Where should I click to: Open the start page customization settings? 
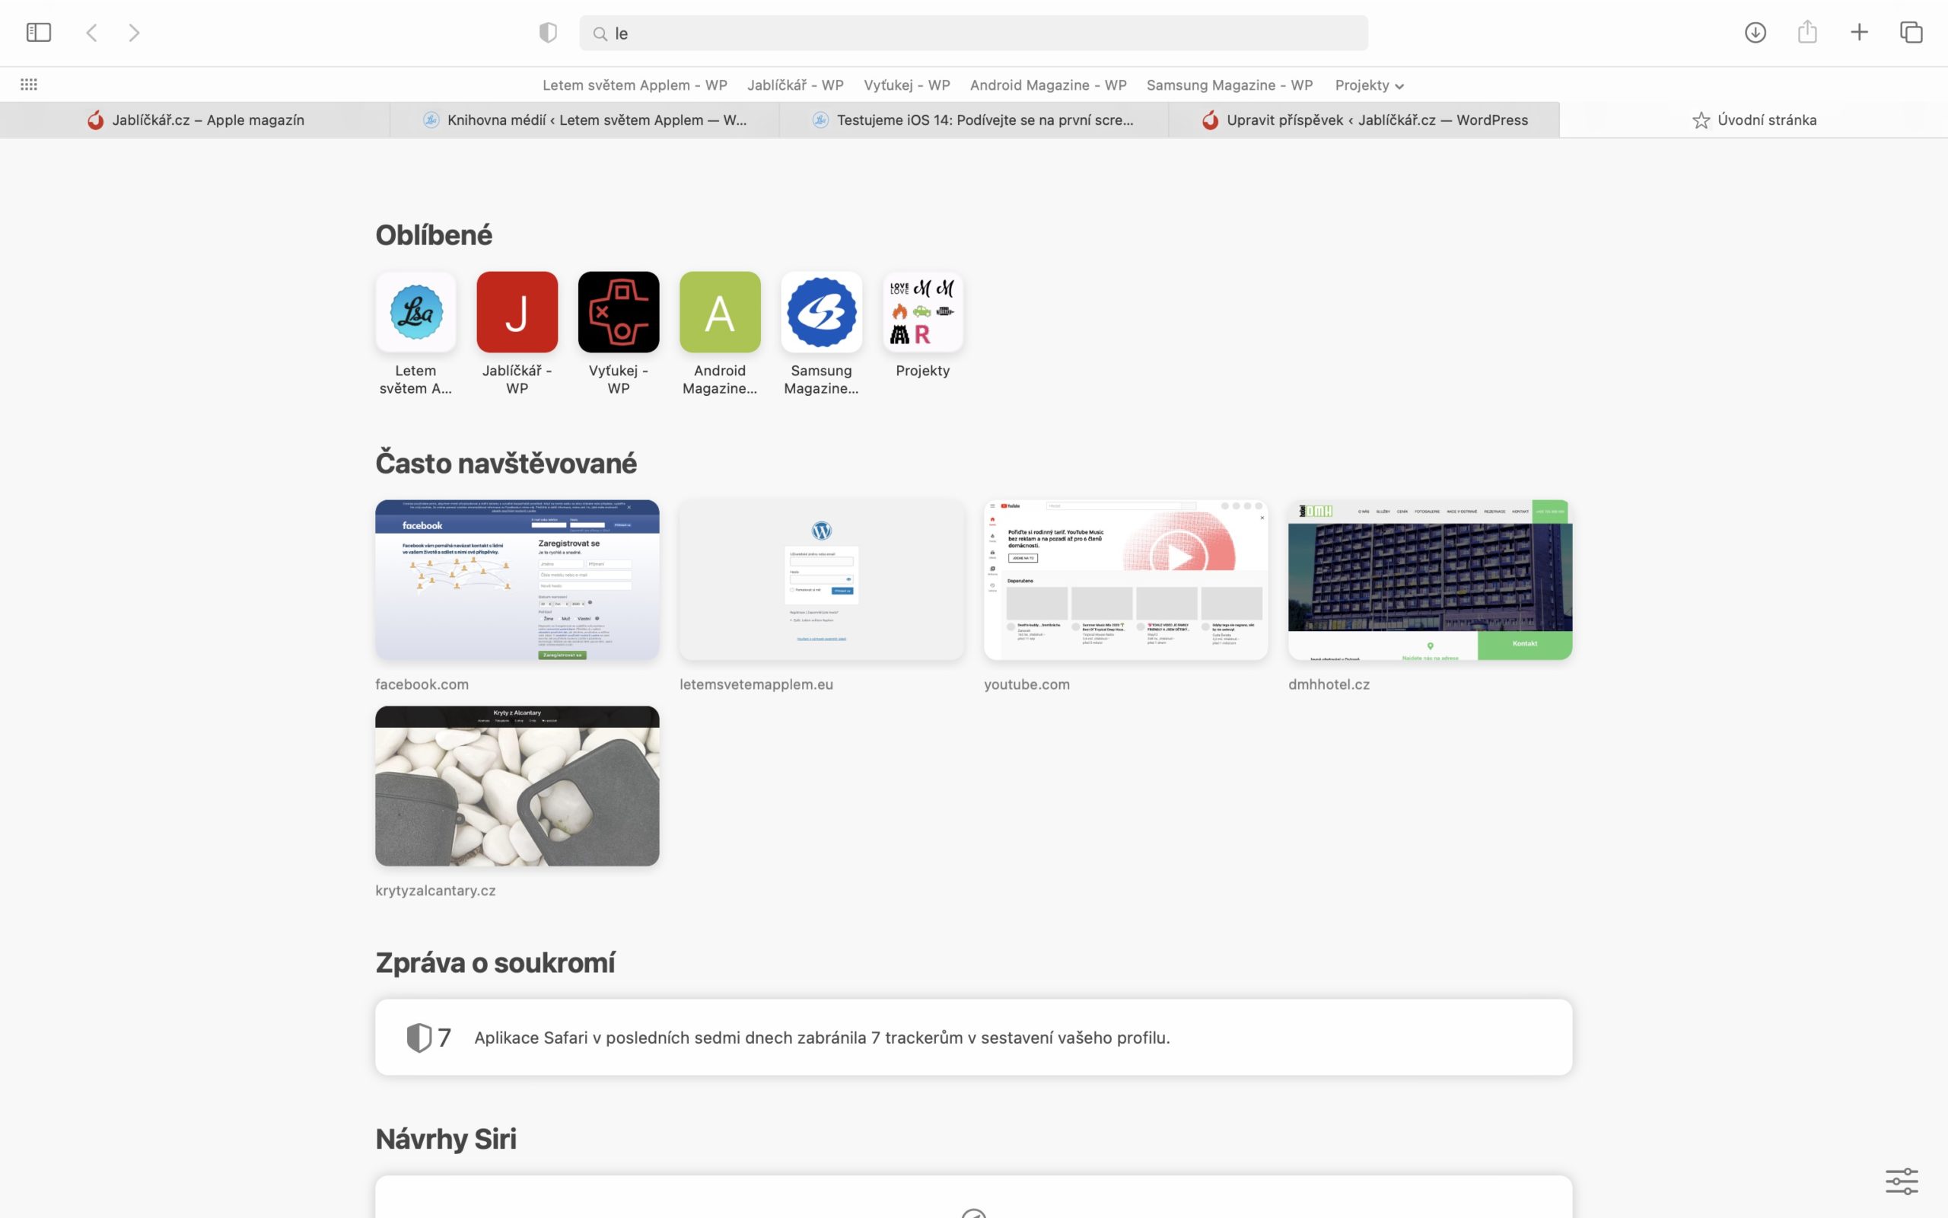point(1902,1181)
